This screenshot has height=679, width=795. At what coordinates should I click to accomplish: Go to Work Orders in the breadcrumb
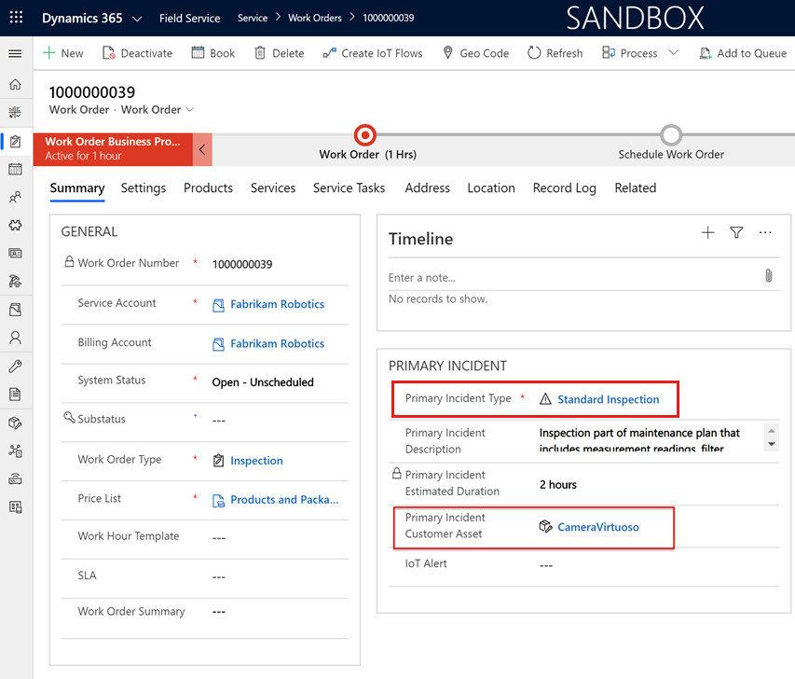315,18
